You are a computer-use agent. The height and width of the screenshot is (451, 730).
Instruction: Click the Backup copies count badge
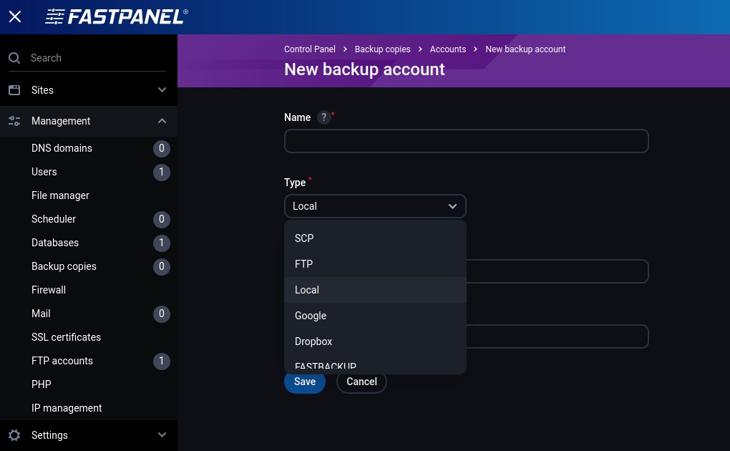coord(162,266)
